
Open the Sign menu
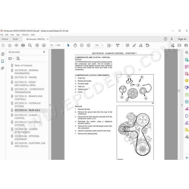(18, 35)
